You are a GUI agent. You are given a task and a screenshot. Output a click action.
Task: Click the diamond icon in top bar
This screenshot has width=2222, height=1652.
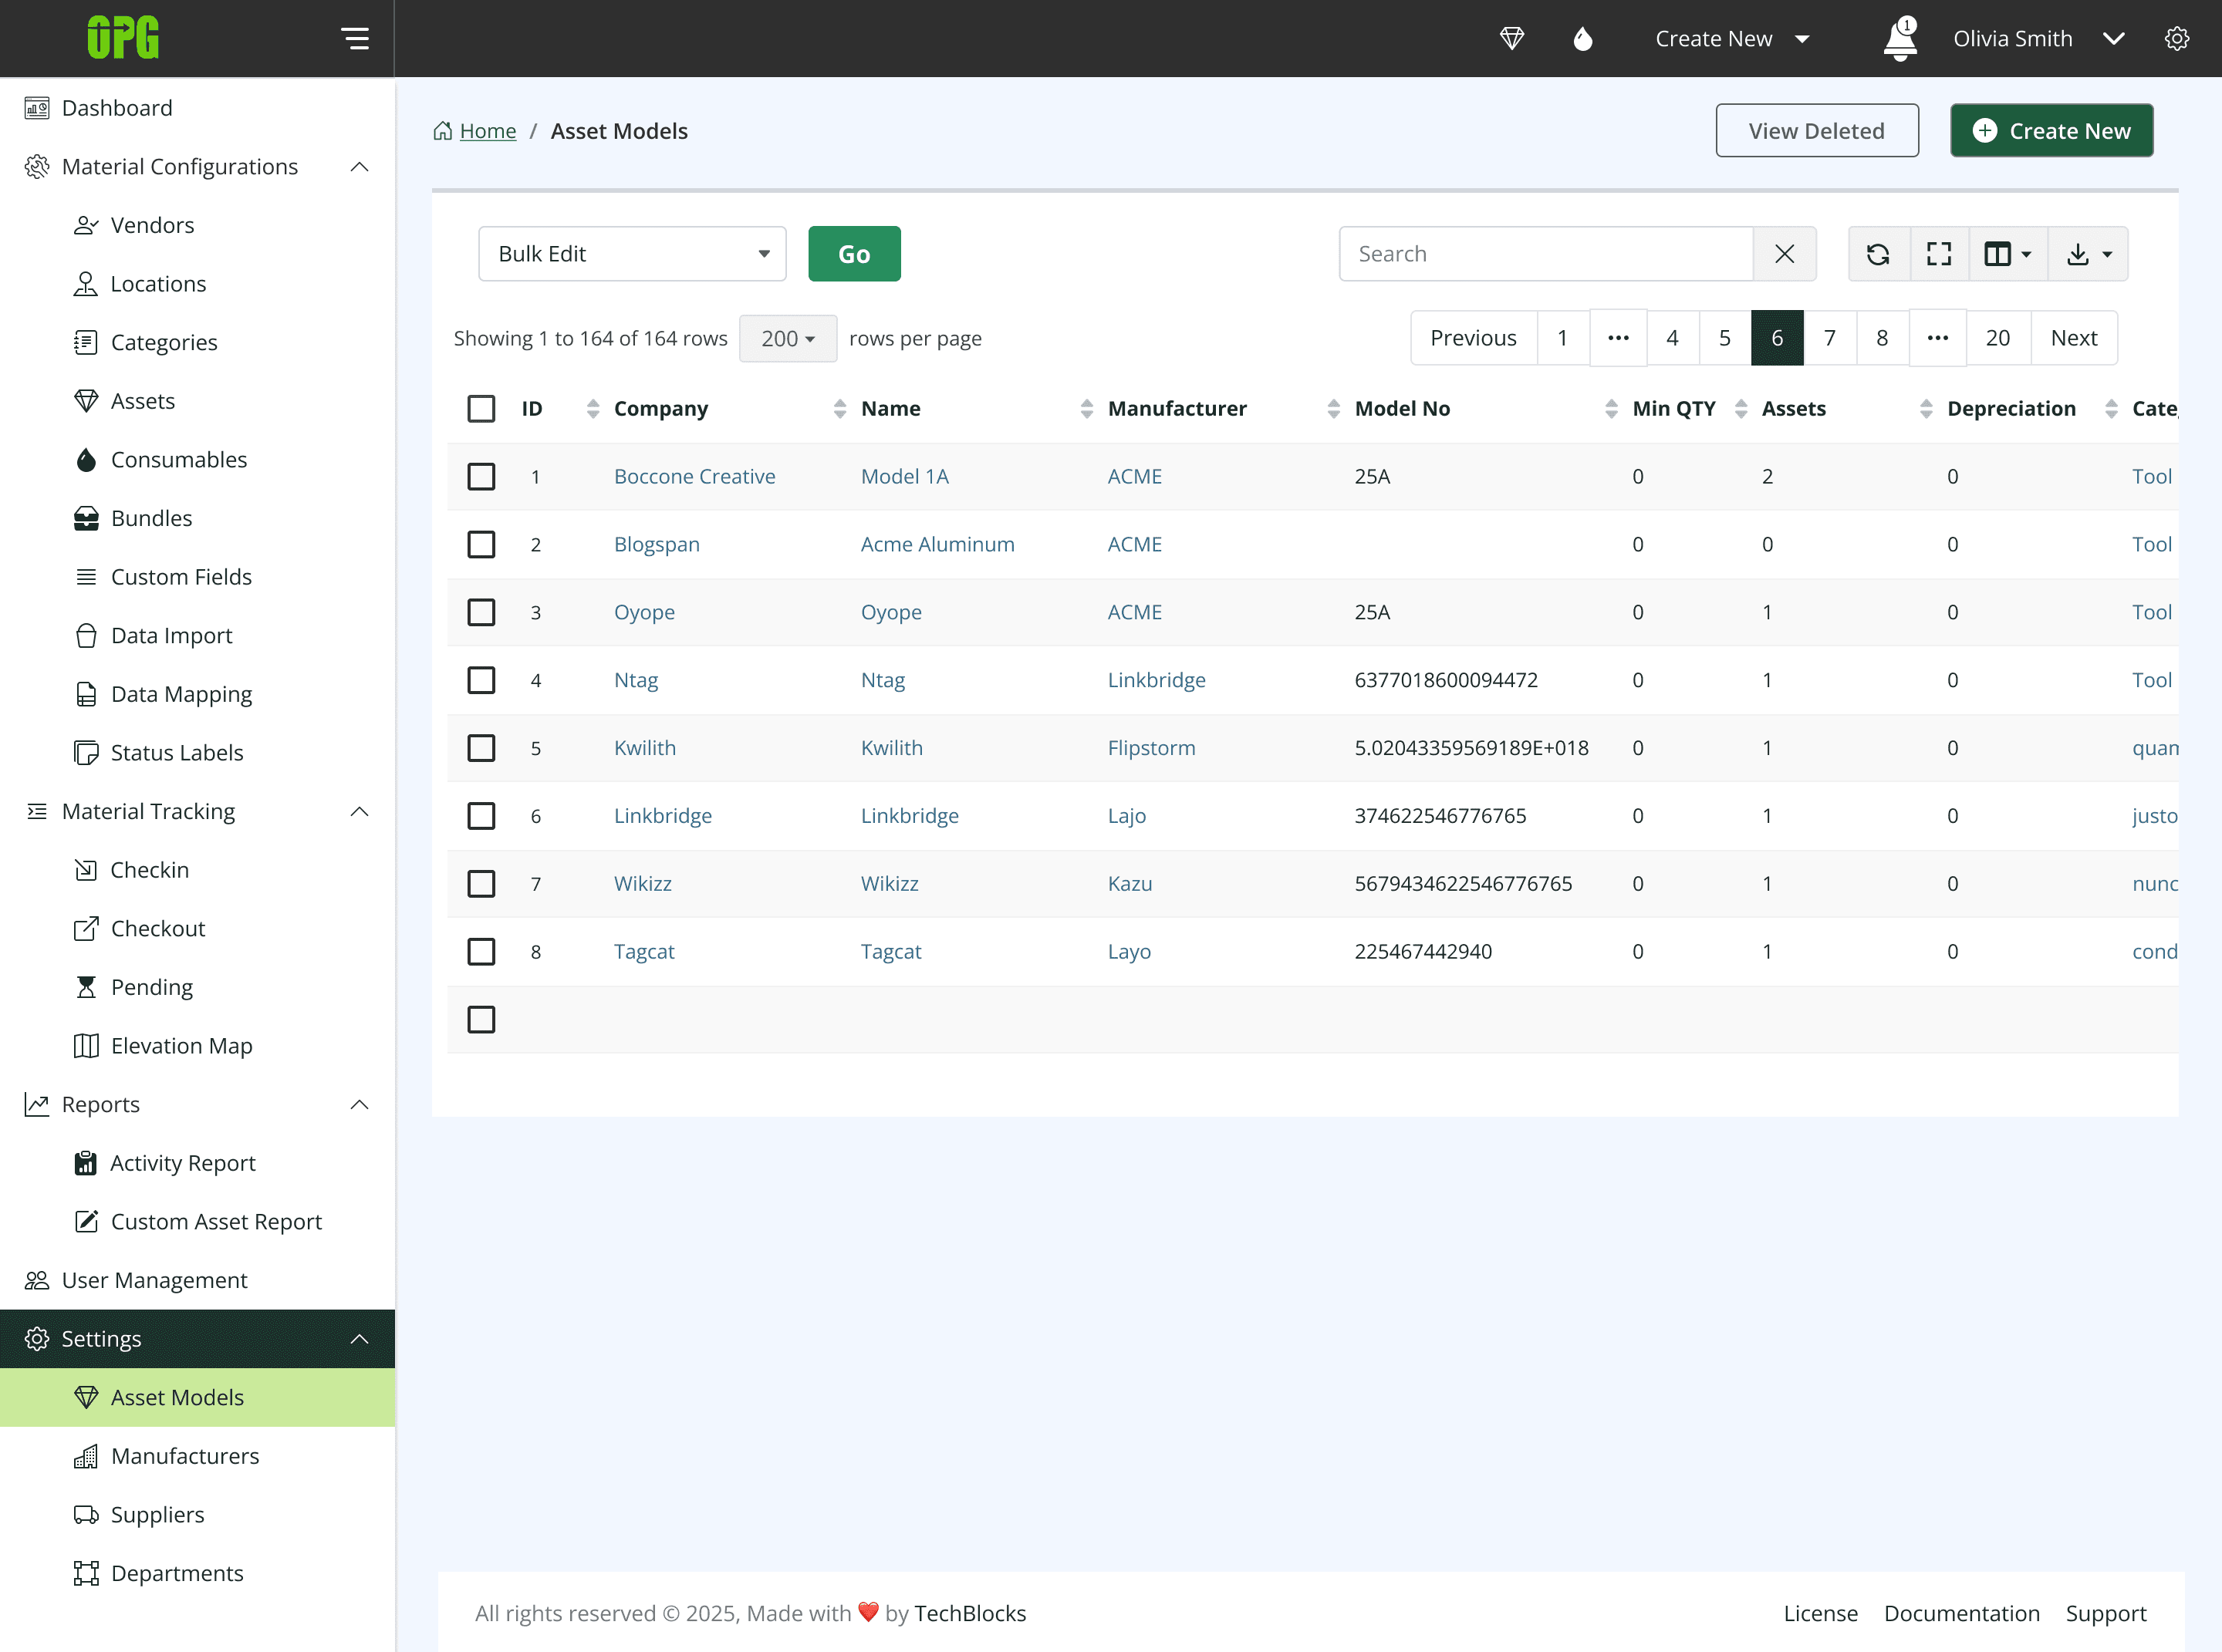(x=1511, y=39)
